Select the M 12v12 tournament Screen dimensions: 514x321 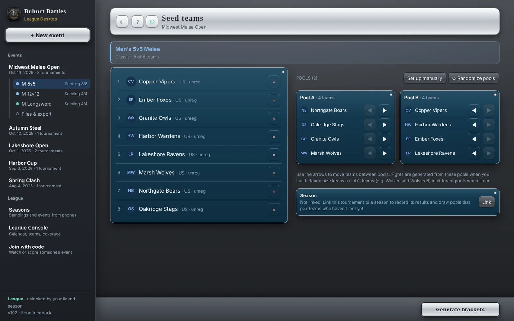click(x=51, y=94)
